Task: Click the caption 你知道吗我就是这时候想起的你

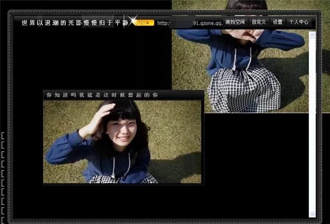Action: 102,95
